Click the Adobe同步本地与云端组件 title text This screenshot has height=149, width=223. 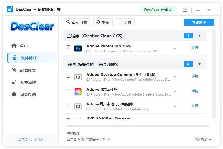[x=110, y=104]
